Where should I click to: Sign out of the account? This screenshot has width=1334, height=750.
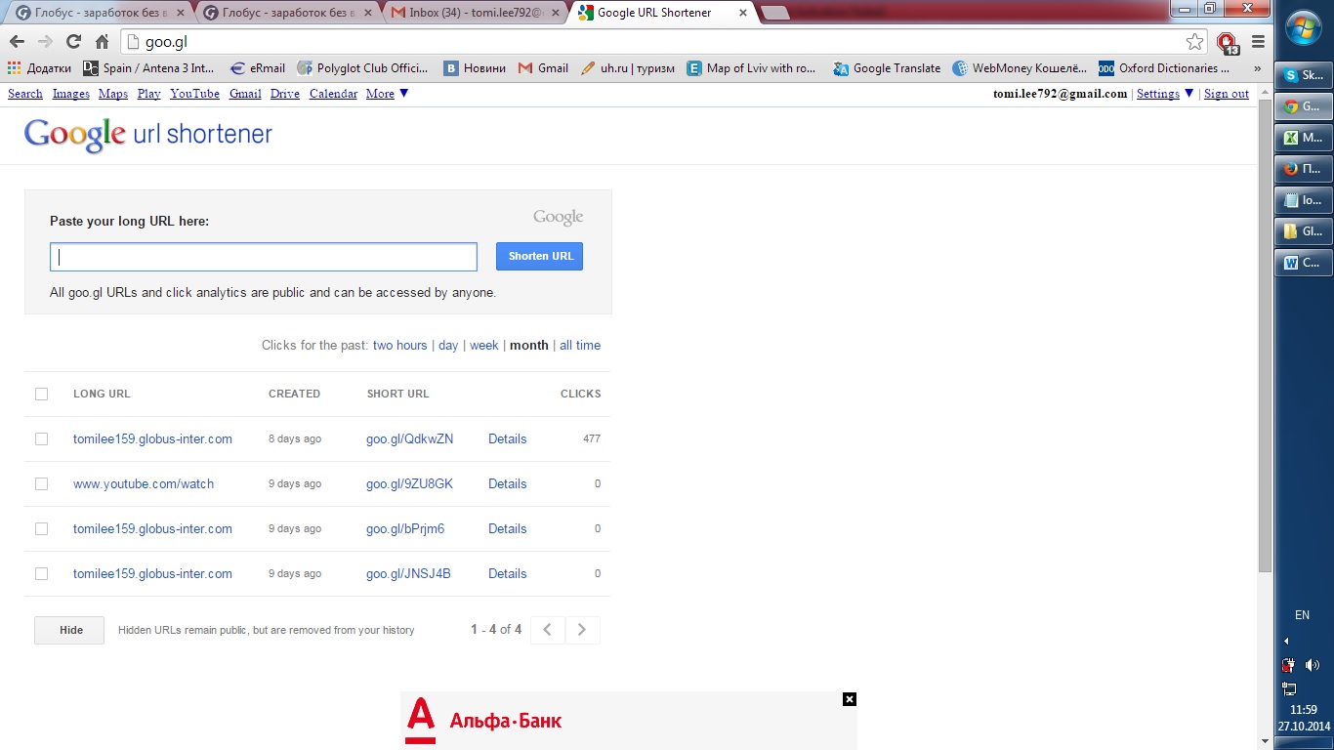(x=1227, y=94)
